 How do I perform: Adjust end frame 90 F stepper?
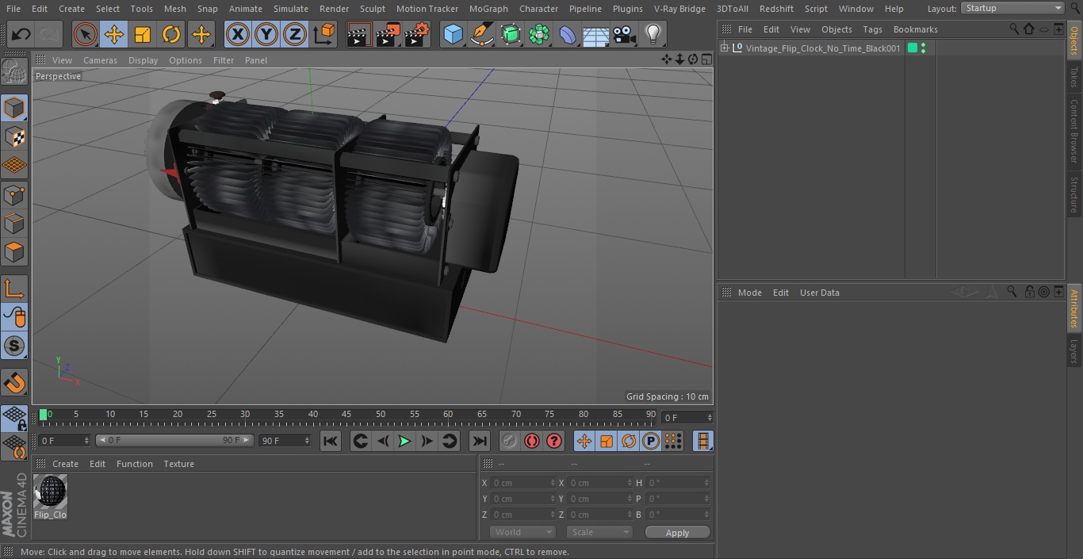pyautogui.click(x=306, y=440)
